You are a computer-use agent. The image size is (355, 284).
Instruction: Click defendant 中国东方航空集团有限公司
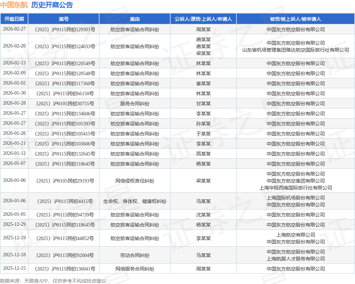295,181
